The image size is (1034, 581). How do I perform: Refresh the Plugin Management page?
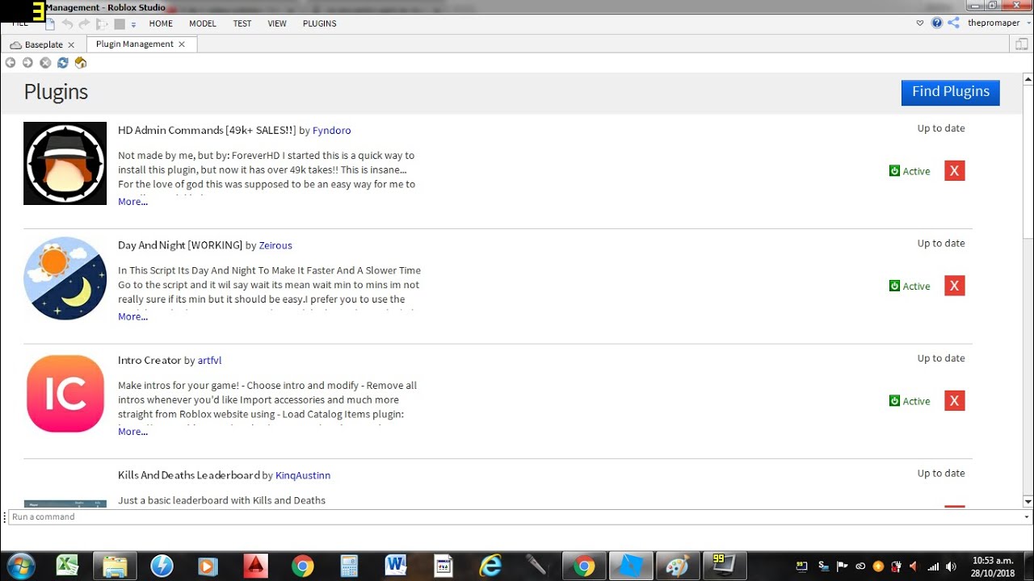62,62
